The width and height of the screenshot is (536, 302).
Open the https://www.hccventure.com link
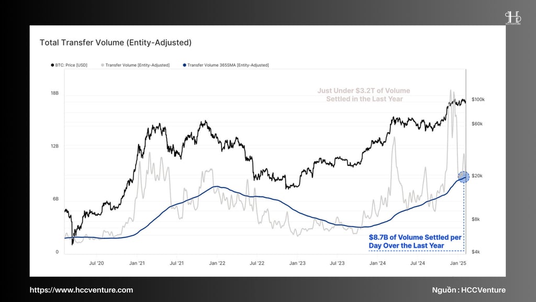coord(81,290)
